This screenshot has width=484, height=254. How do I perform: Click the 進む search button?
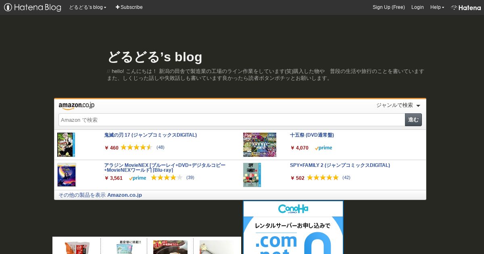[x=413, y=120]
